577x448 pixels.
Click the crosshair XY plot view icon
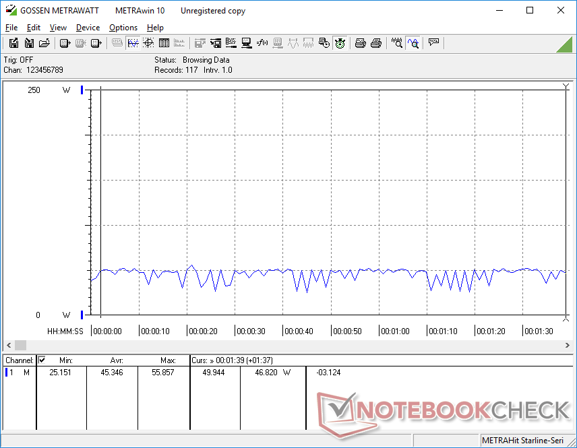coord(148,43)
